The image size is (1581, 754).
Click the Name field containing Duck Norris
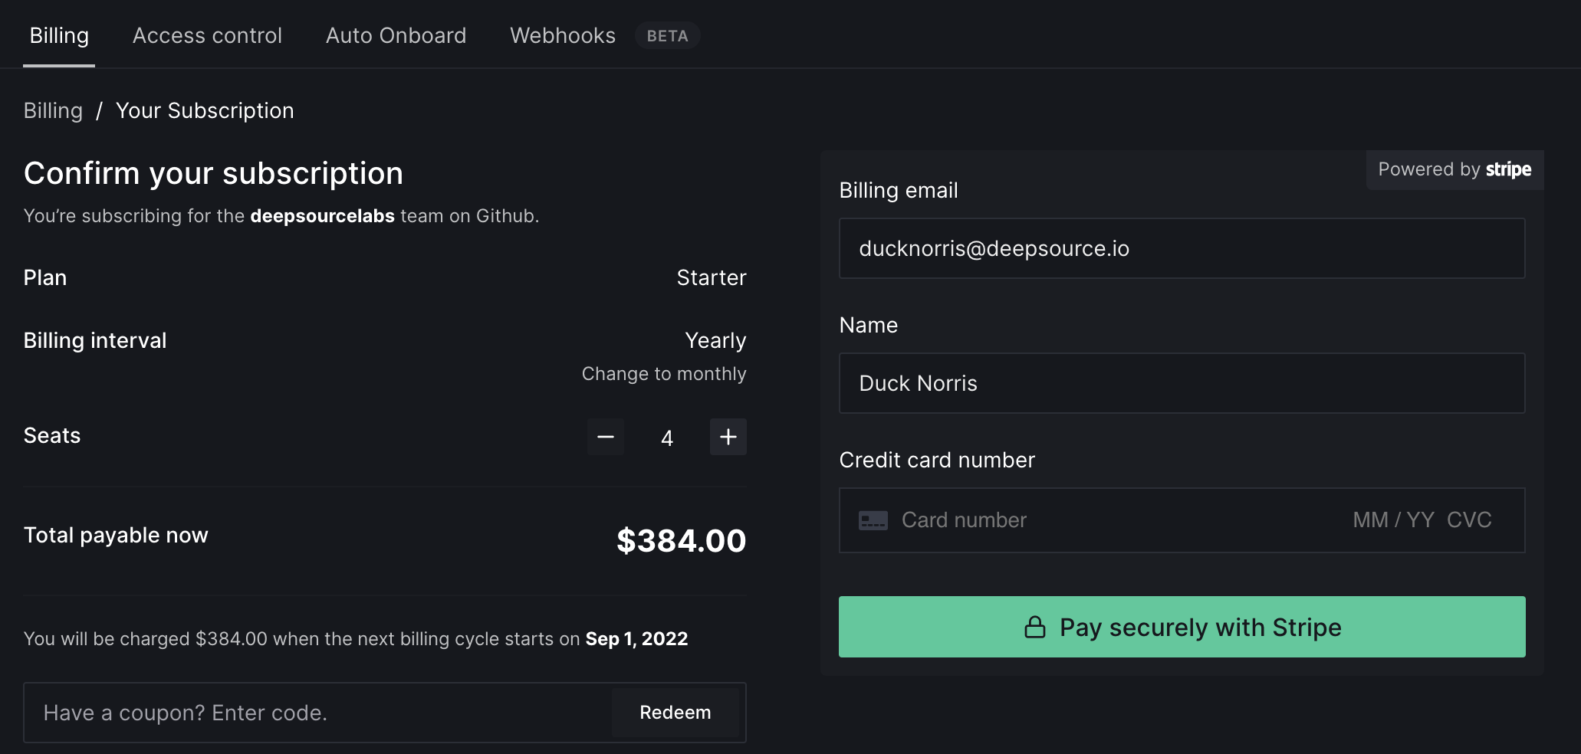pyautogui.click(x=1181, y=383)
